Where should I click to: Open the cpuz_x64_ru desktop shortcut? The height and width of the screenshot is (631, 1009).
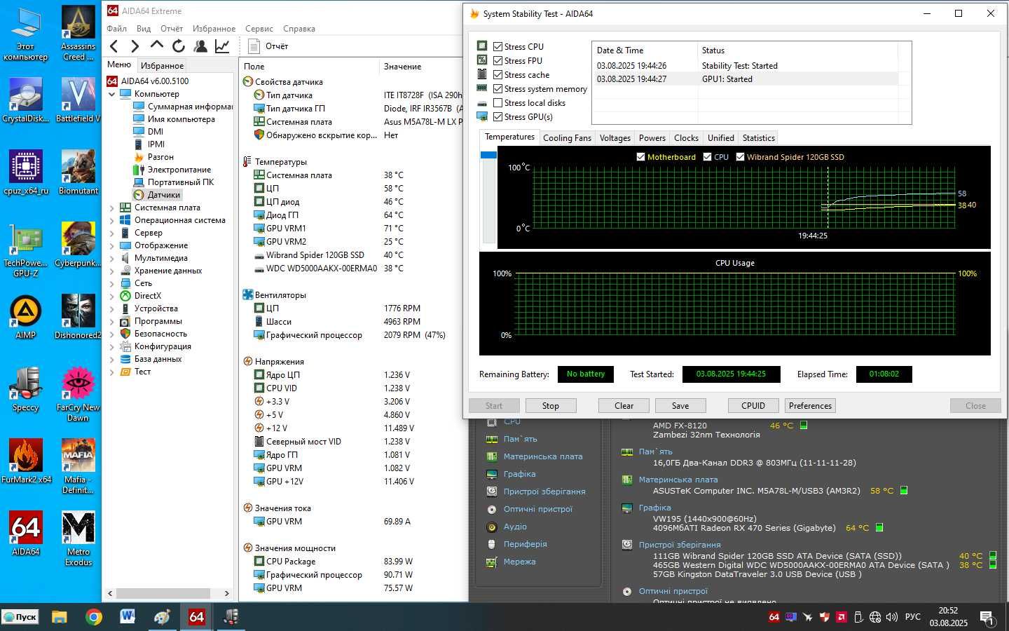coord(26,172)
